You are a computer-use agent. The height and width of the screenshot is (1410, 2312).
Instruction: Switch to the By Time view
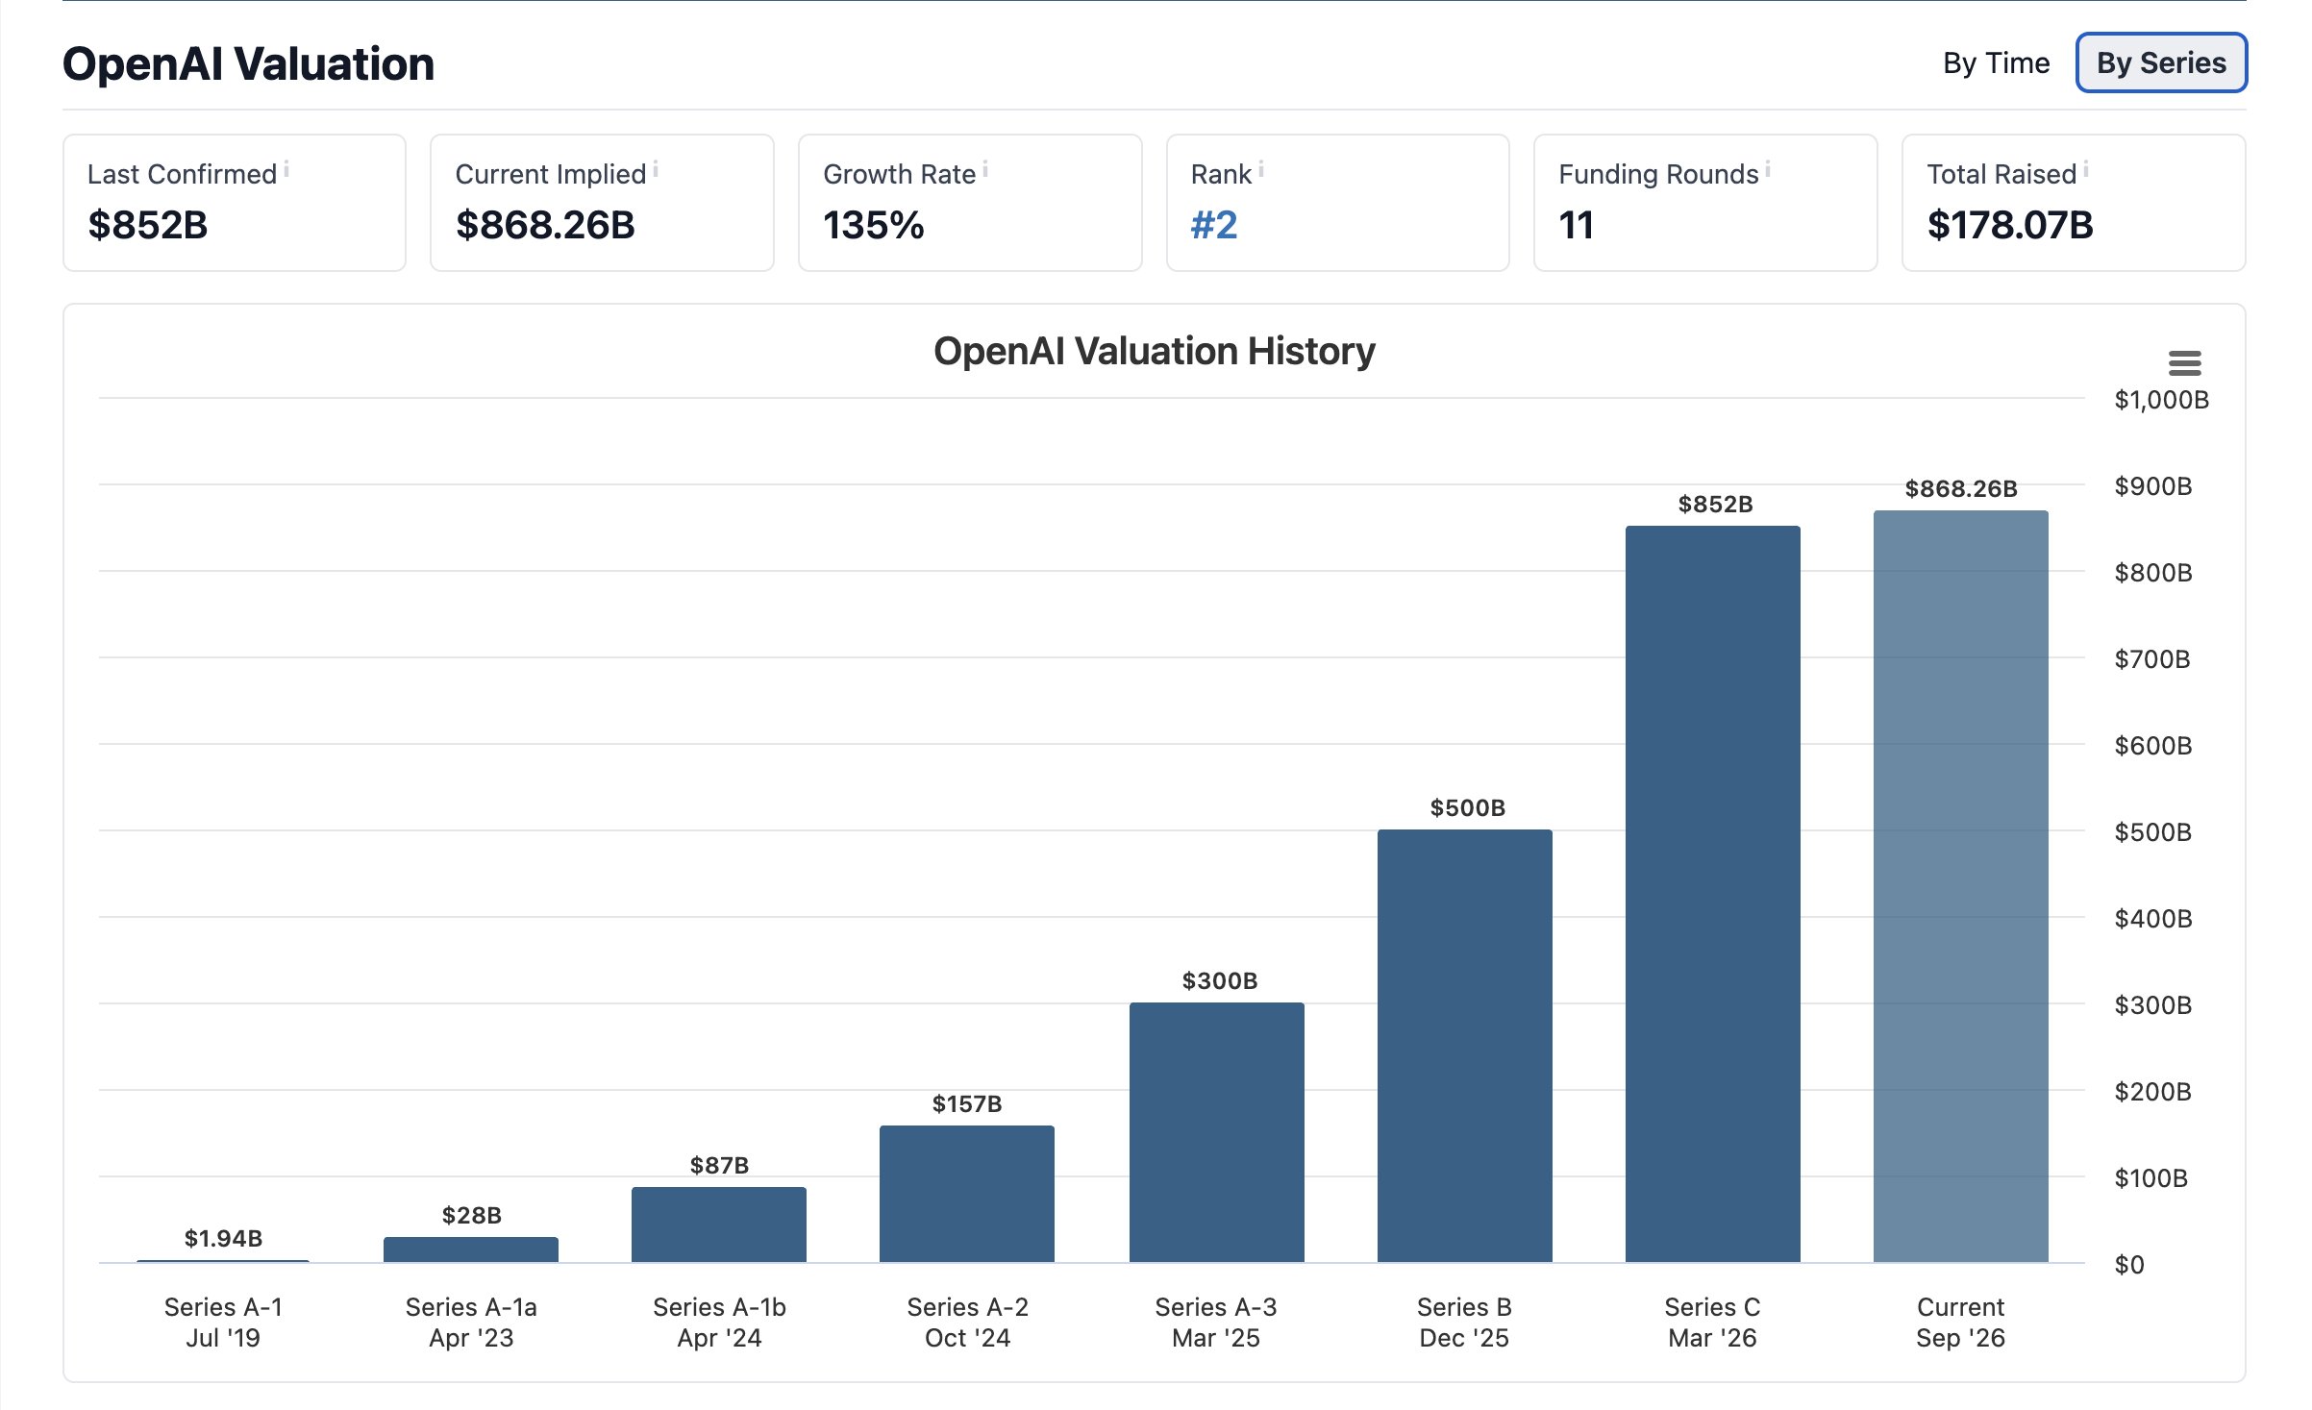(1996, 63)
